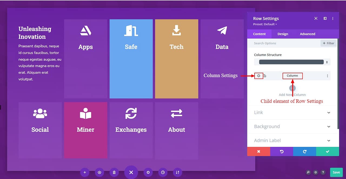Click the Row Settings header three-dot menu
The image size is (346, 179).
(x=333, y=18)
